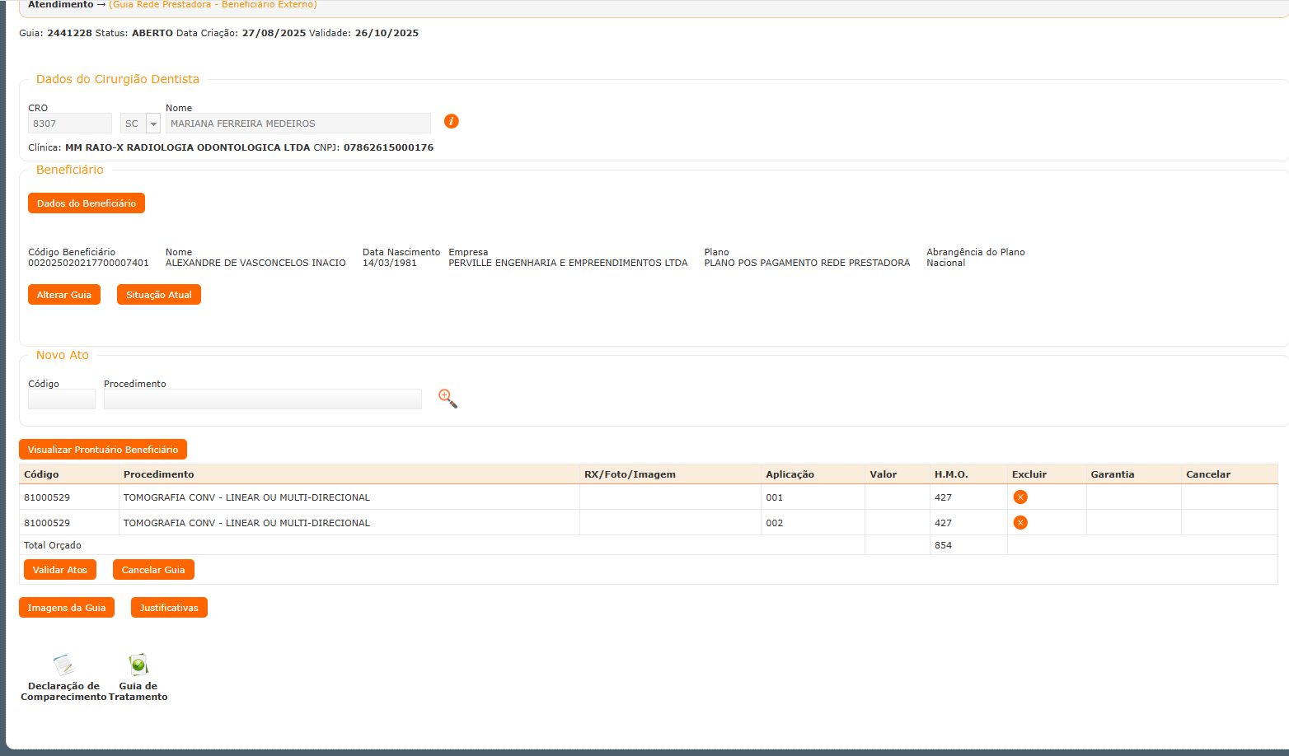Viewport: 1289px width, 756px height.
Task: Delete the procedure row with Aplicação 001
Action: click(x=1020, y=497)
